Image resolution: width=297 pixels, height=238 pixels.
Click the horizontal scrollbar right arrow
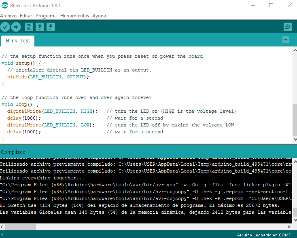289,227
